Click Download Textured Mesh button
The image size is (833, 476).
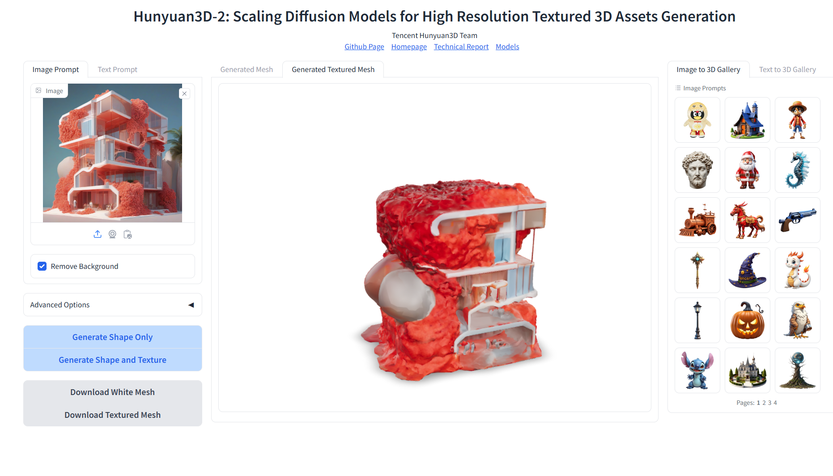coord(113,415)
